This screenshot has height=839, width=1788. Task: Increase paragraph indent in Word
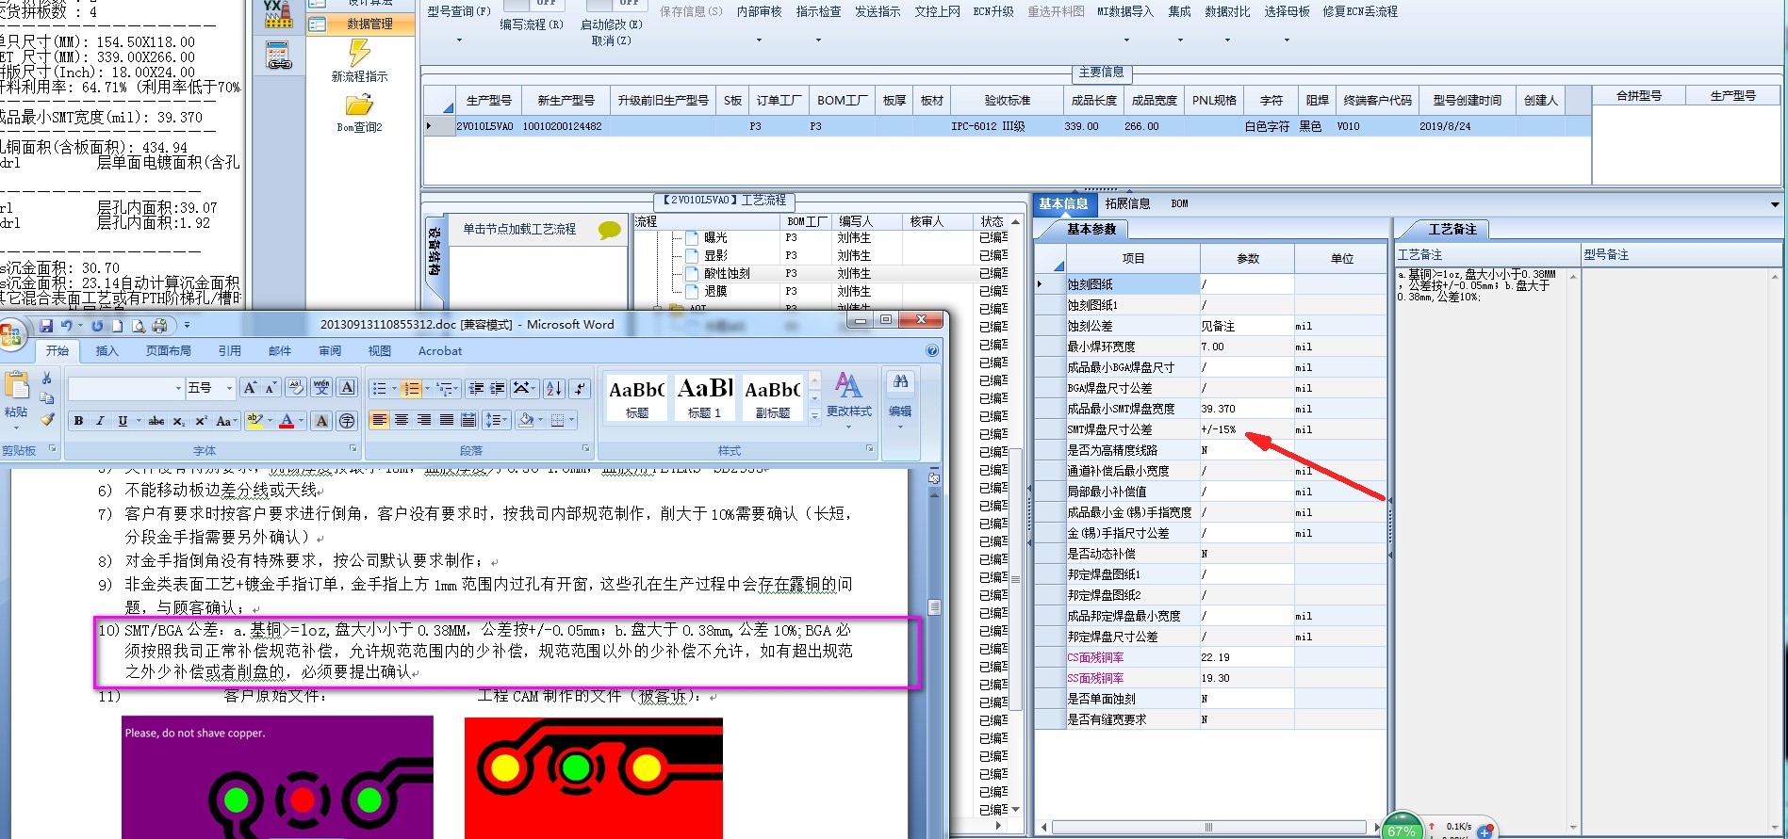tap(498, 388)
